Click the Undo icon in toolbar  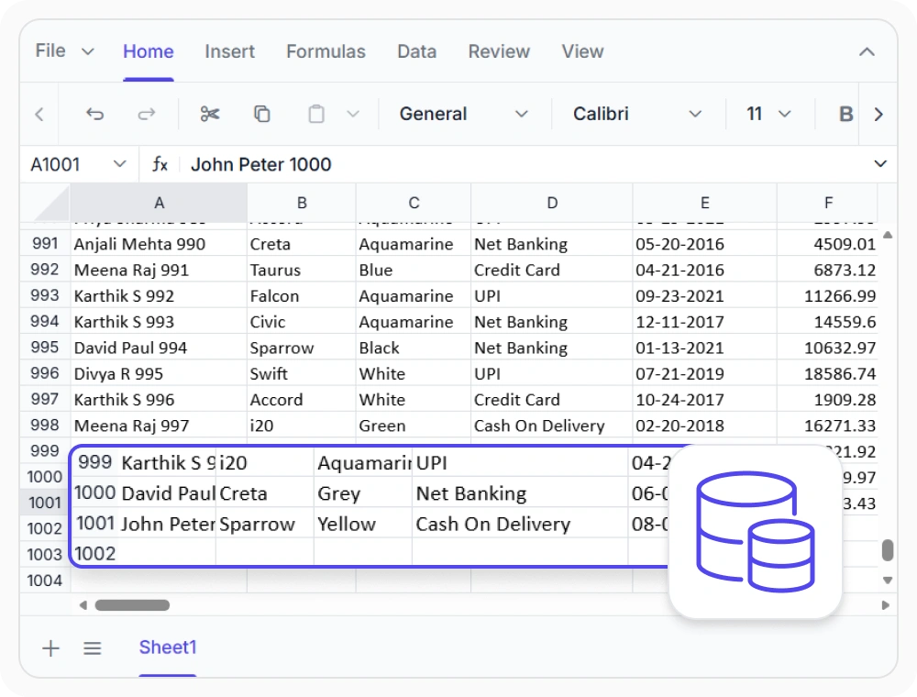pyautogui.click(x=94, y=114)
